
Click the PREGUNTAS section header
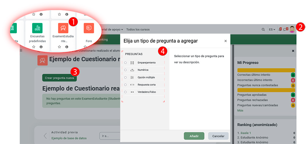134,54
